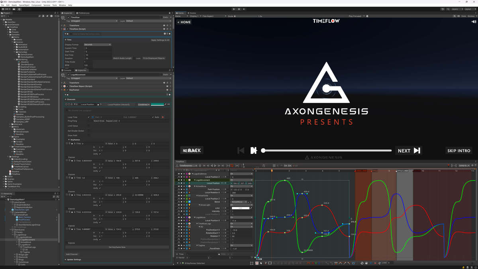Screen dimensions: 478x269
Task: Click the blue blend icon on the Blend row
Action: 190,202
